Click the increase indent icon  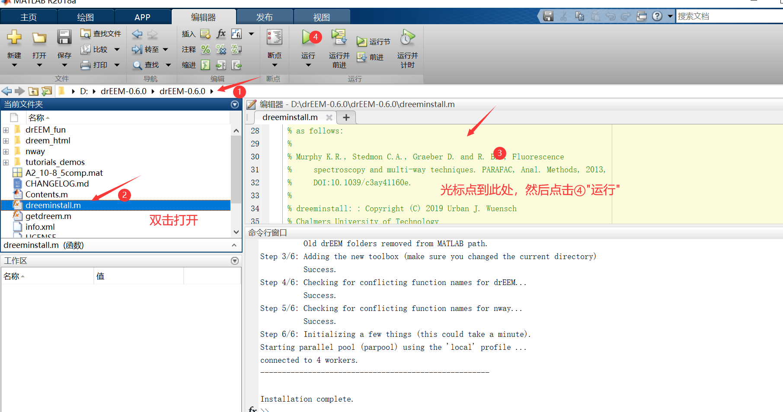point(221,65)
